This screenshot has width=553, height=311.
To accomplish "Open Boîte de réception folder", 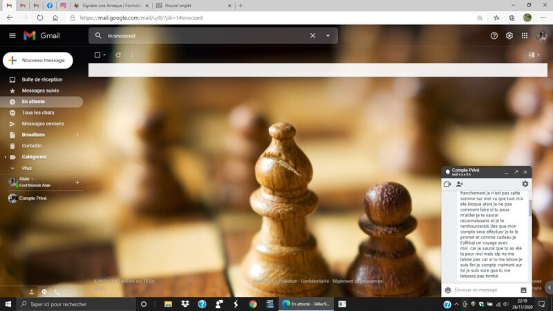I will (x=41, y=79).
